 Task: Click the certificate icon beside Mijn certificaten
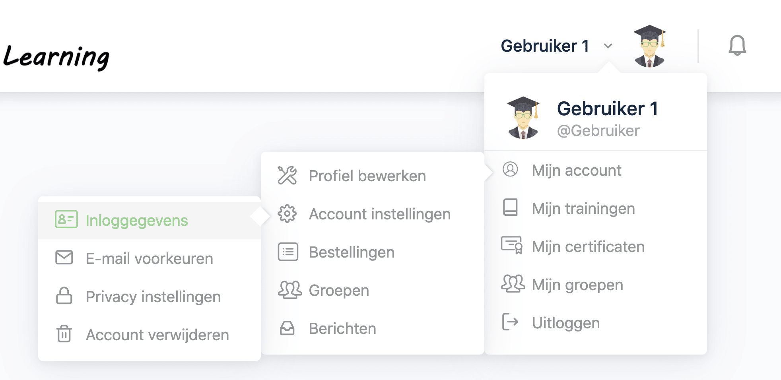(511, 245)
